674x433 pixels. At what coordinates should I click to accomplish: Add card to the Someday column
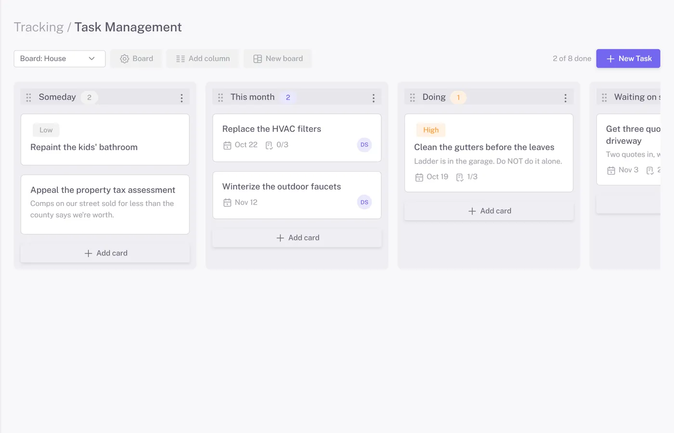click(x=105, y=253)
